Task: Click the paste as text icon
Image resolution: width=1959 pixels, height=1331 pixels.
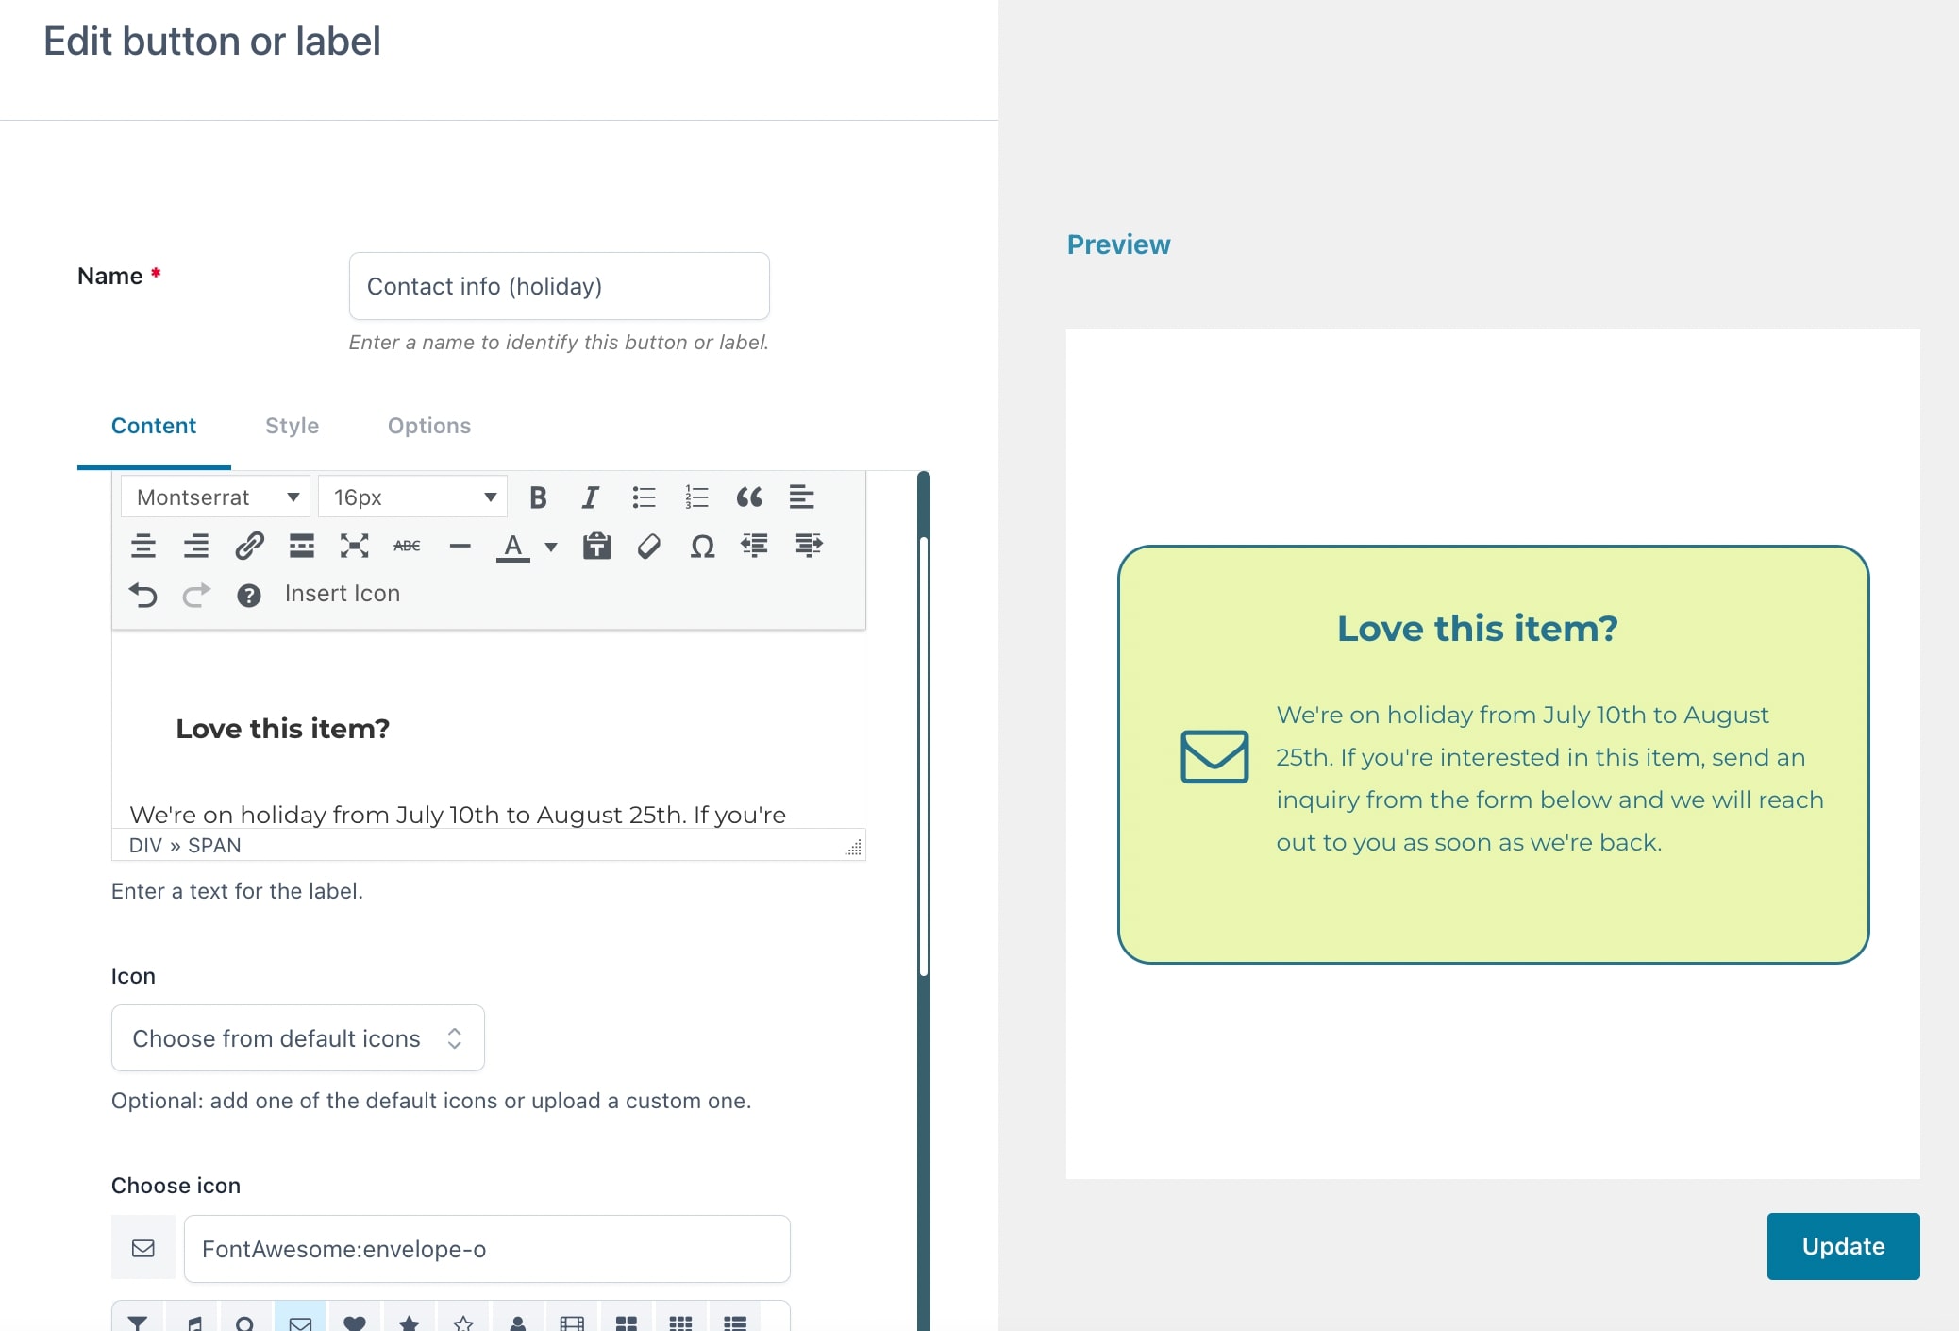Action: [x=596, y=546]
